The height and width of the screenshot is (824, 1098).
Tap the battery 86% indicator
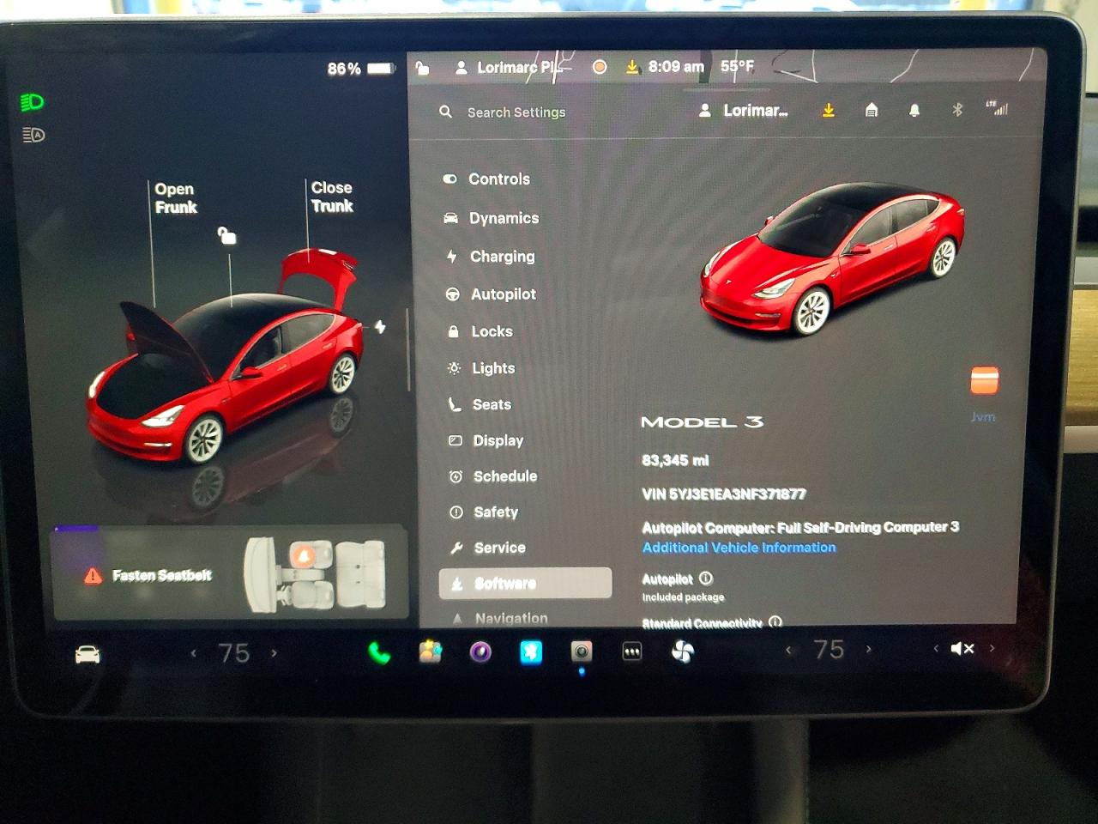tap(361, 69)
